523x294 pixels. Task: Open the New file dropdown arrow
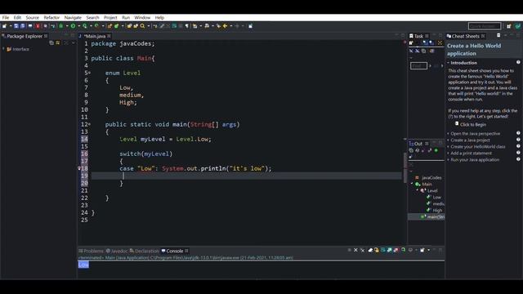[x=11, y=25]
